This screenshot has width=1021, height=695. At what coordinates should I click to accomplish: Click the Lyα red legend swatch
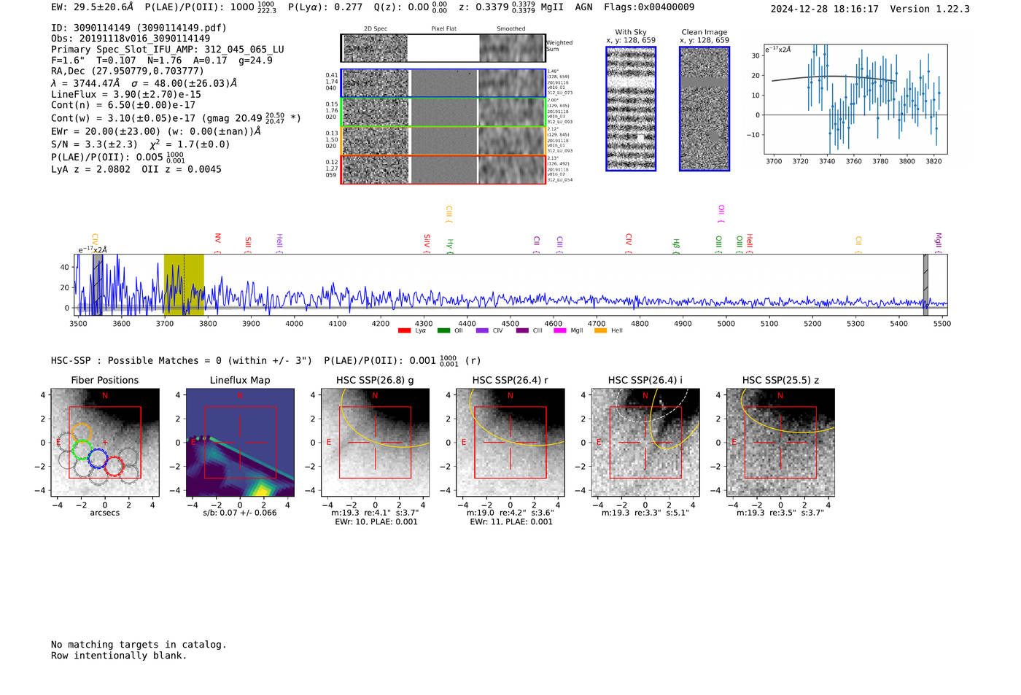tap(404, 330)
